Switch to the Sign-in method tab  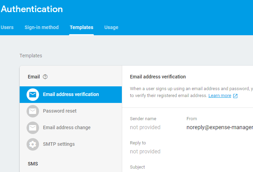[x=41, y=27]
